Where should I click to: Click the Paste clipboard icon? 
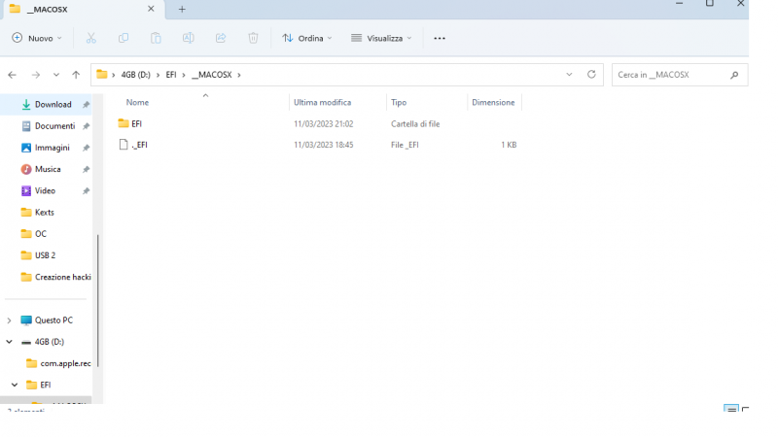(156, 38)
